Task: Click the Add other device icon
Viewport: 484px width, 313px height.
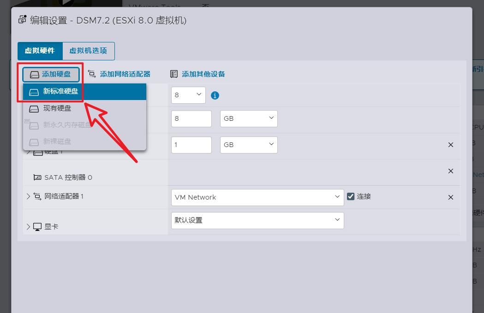Action: coord(174,74)
